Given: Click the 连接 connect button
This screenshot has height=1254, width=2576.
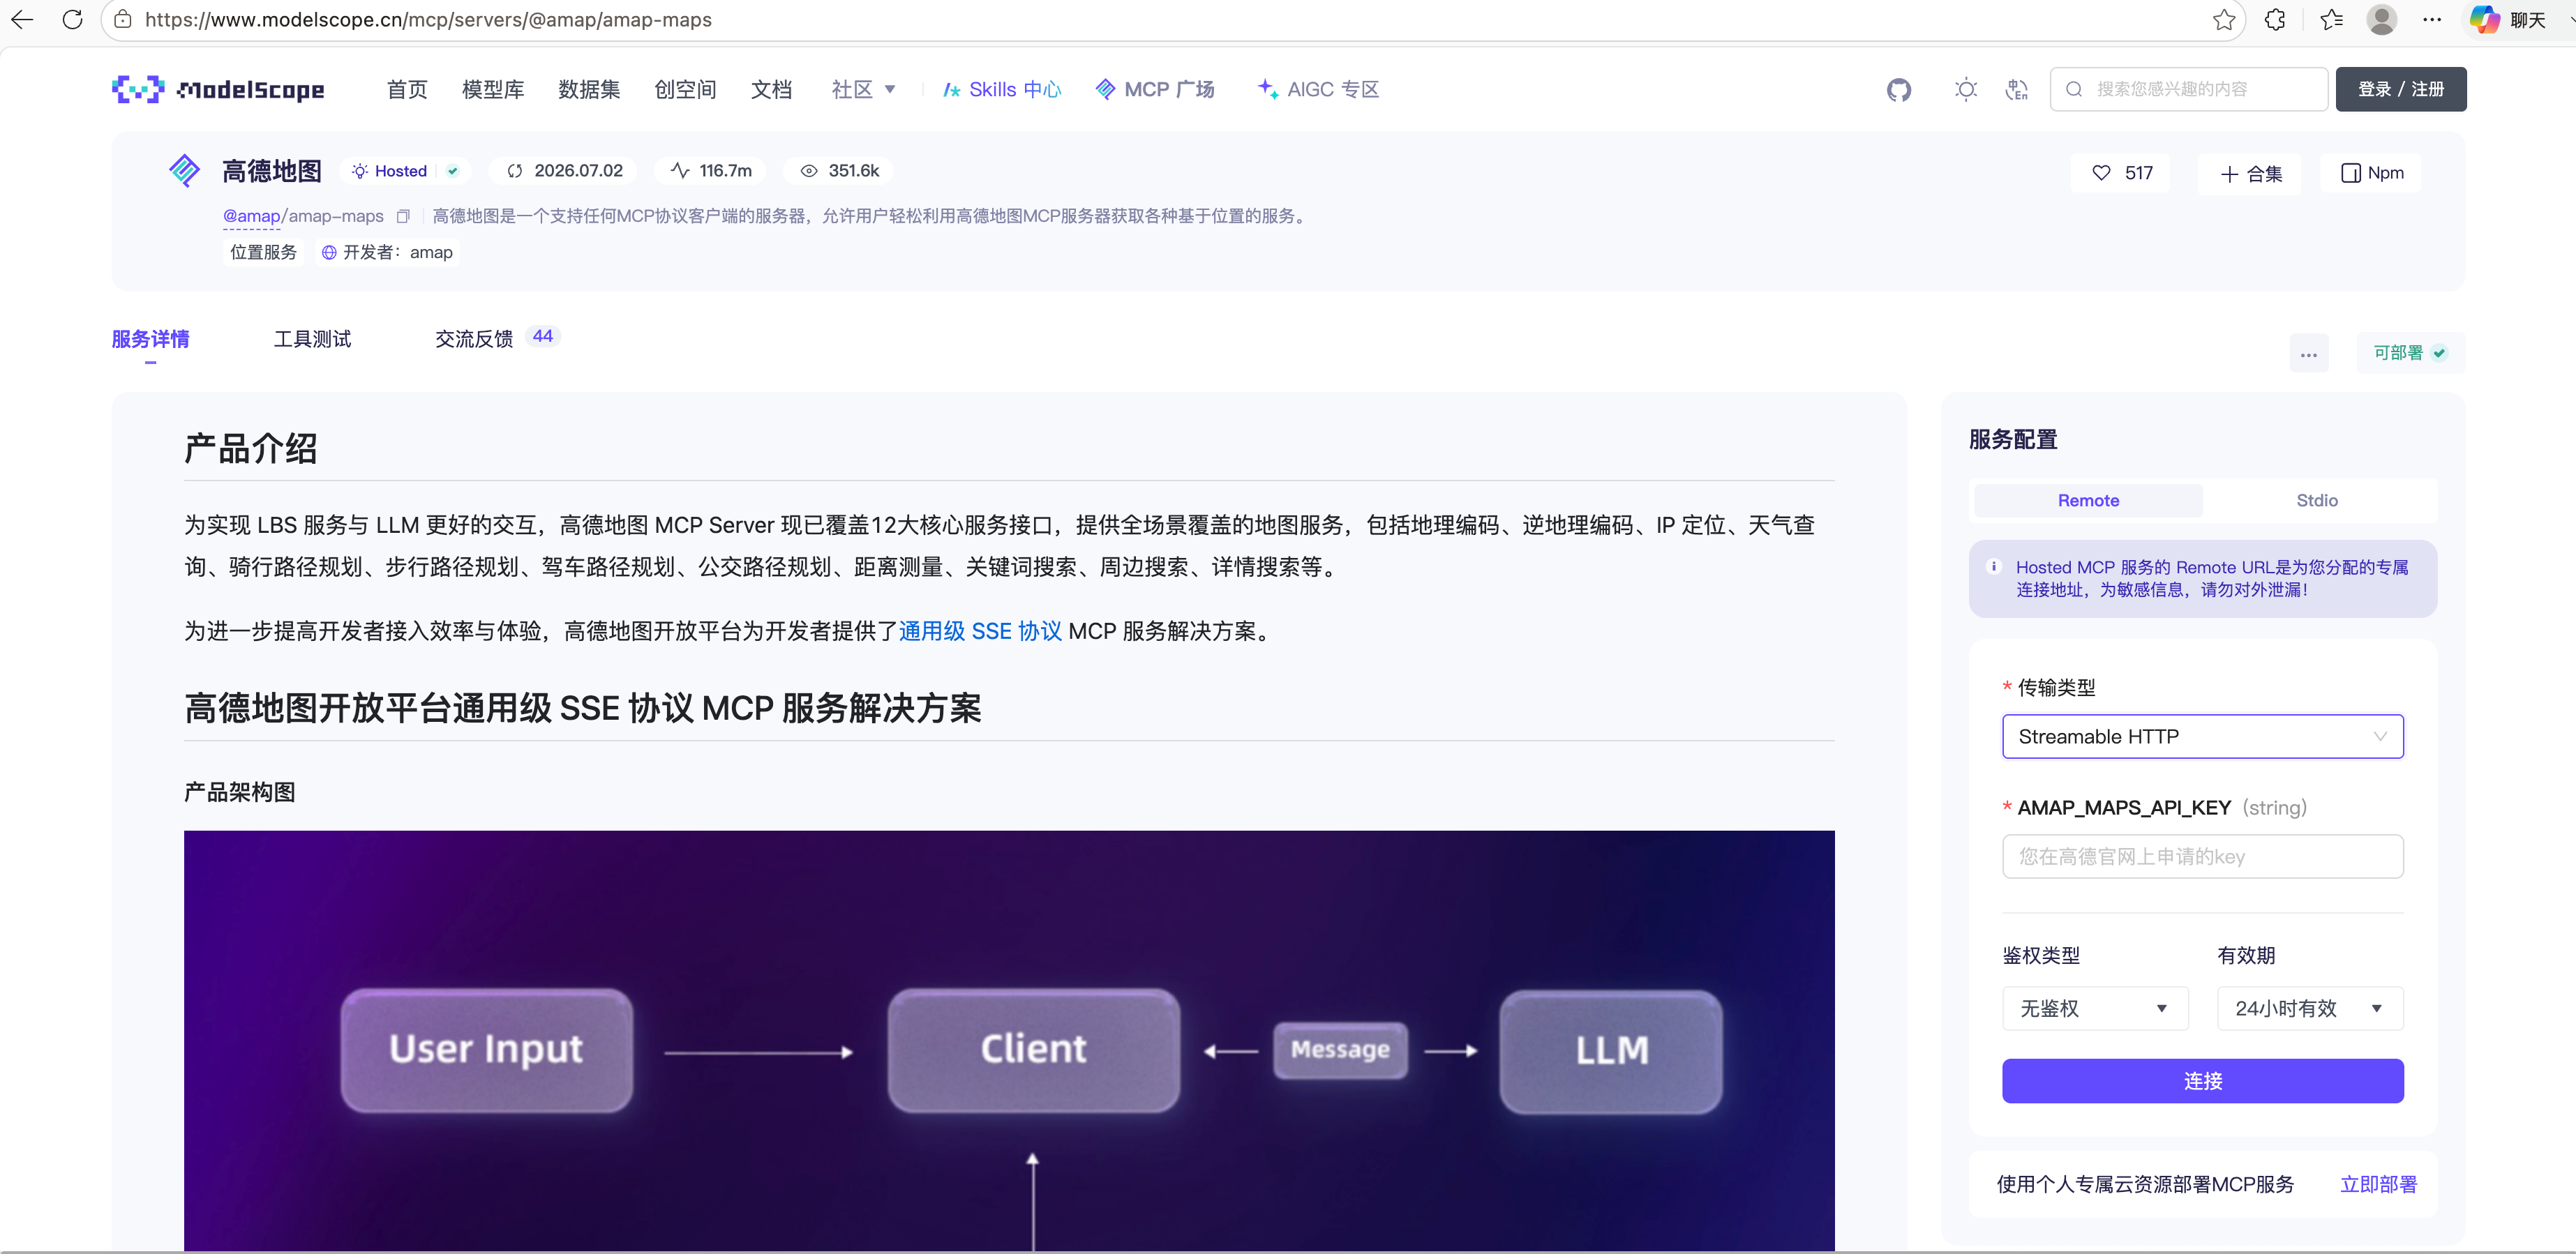Looking at the screenshot, I should [x=2202, y=1081].
